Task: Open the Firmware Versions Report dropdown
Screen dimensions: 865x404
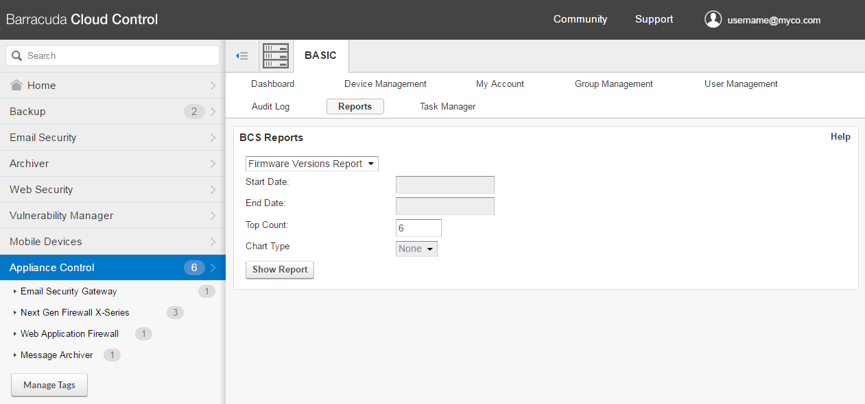Action: click(x=312, y=164)
